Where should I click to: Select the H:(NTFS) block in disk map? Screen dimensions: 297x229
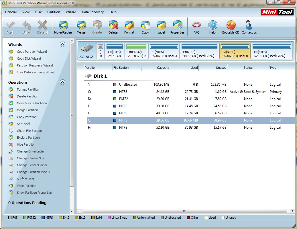pyautogui.click(x=272, y=51)
